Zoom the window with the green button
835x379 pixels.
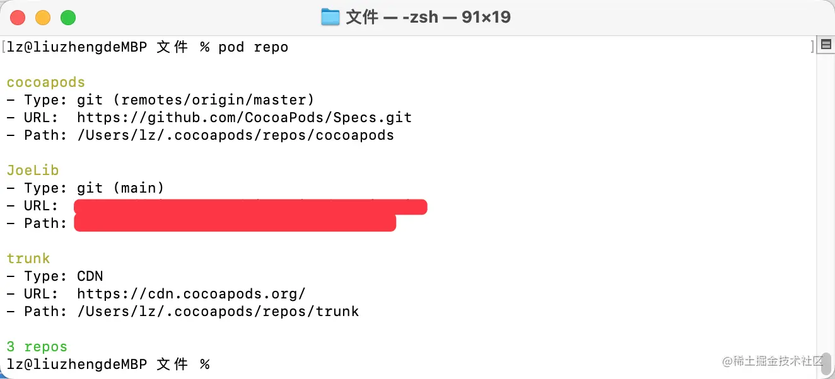68,18
